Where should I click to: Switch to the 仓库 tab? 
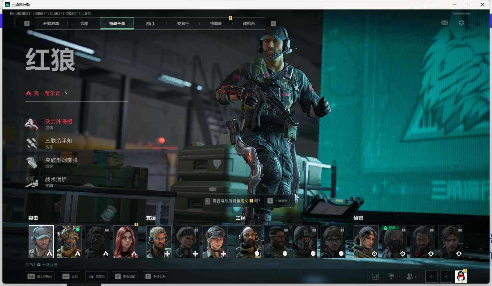pyautogui.click(x=84, y=23)
